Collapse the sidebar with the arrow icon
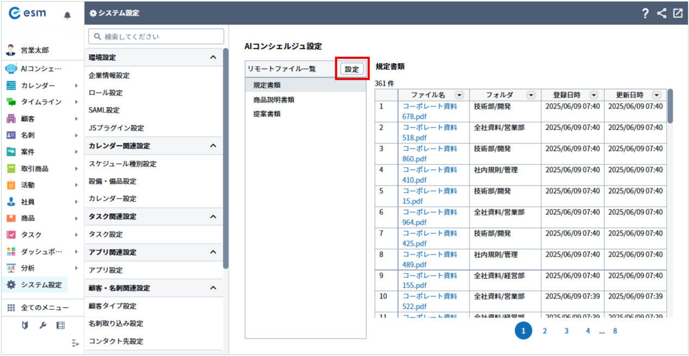The height and width of the screenshot is (356, 689). pos(76,343)
